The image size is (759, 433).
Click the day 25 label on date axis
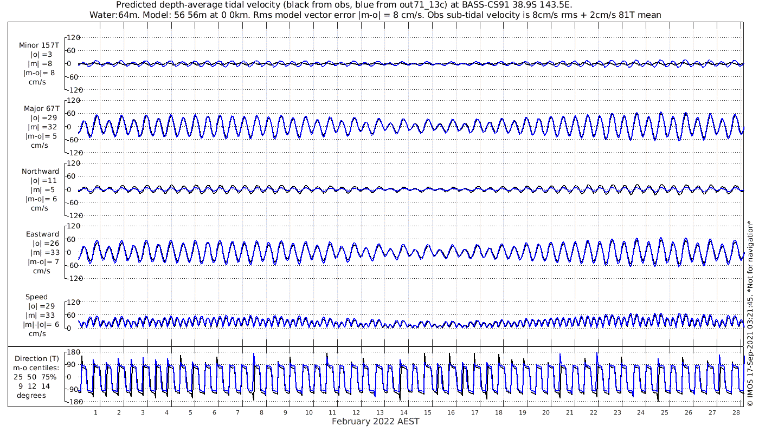click(664, 412)
